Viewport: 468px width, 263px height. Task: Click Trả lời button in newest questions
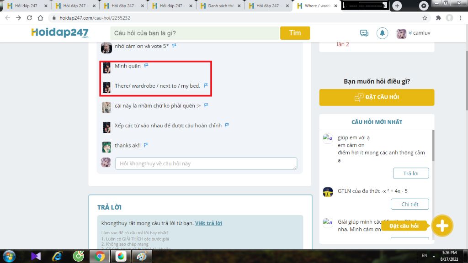click(411, 173)
